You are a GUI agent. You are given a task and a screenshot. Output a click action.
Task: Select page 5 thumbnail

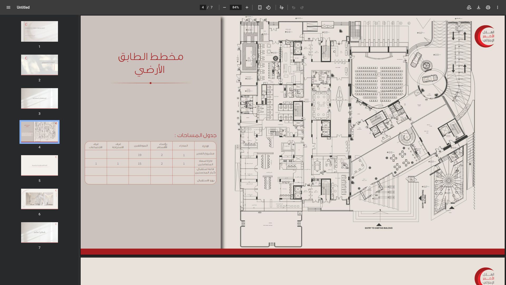(40, 165)
